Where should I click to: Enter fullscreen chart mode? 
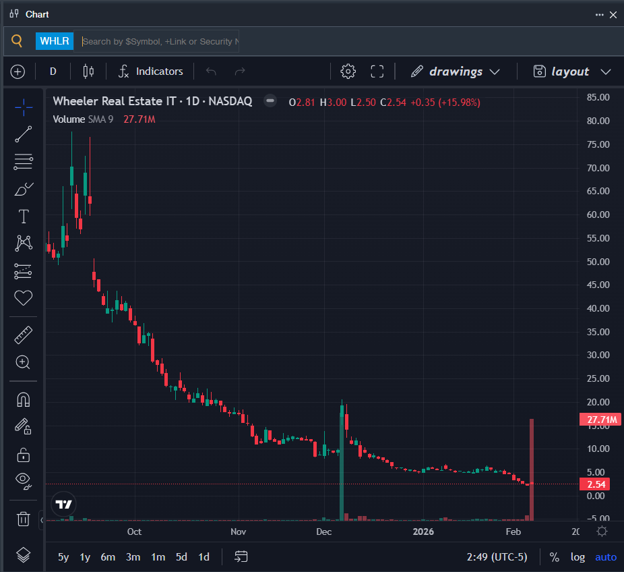(x=377, y=71)
